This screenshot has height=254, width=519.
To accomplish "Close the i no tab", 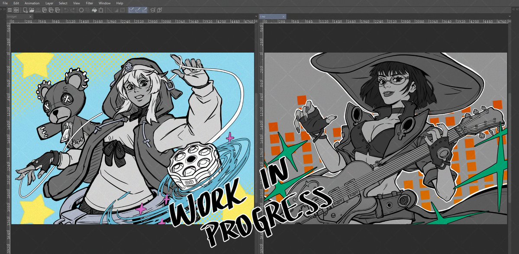I will pos(284,16).
